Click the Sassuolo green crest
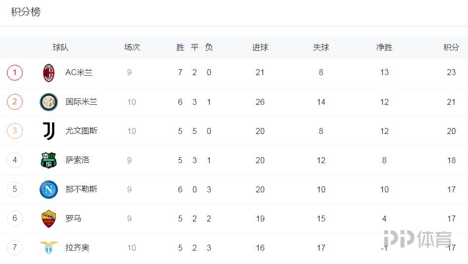 tap(48, 160)
